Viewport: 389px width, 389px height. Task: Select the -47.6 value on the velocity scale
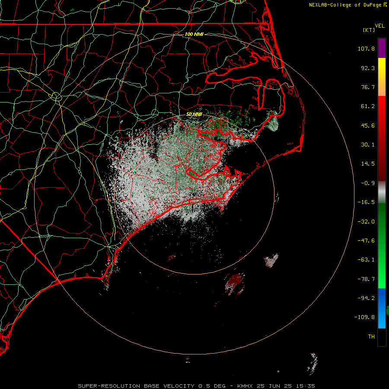tap(366, 241)
